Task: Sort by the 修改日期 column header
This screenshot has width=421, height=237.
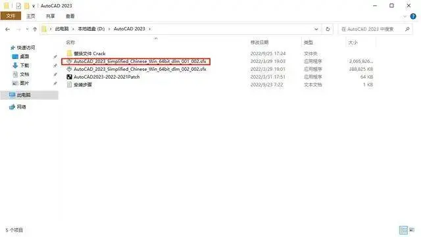Action: (259, 43)
